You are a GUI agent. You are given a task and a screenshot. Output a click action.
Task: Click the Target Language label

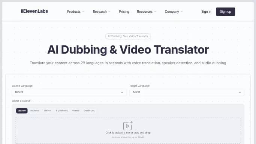pos(139,86)
